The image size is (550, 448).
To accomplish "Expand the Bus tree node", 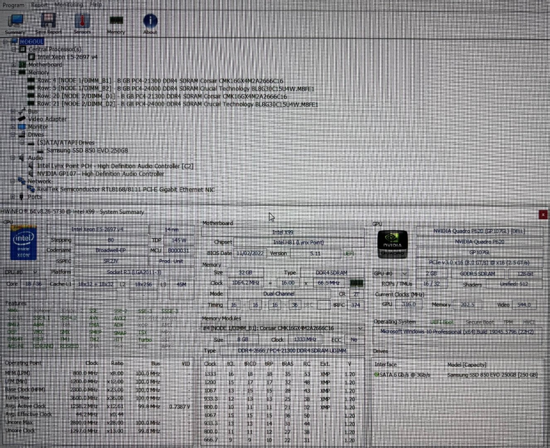I will [13, 112].
